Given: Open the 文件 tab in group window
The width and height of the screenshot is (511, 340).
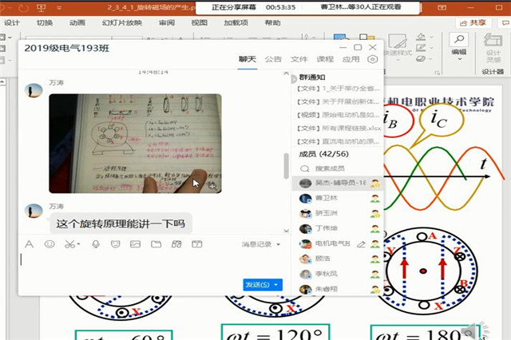Looking at the screenshot, I should pos(299,59).
